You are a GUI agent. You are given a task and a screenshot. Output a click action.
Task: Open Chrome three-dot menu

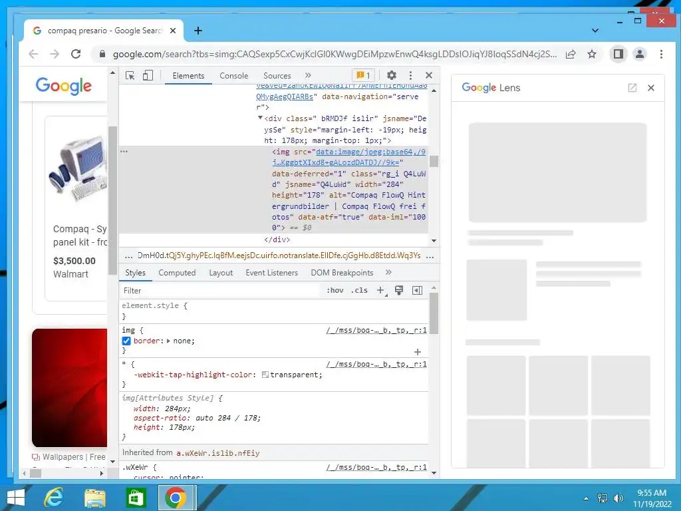[661, 54]
